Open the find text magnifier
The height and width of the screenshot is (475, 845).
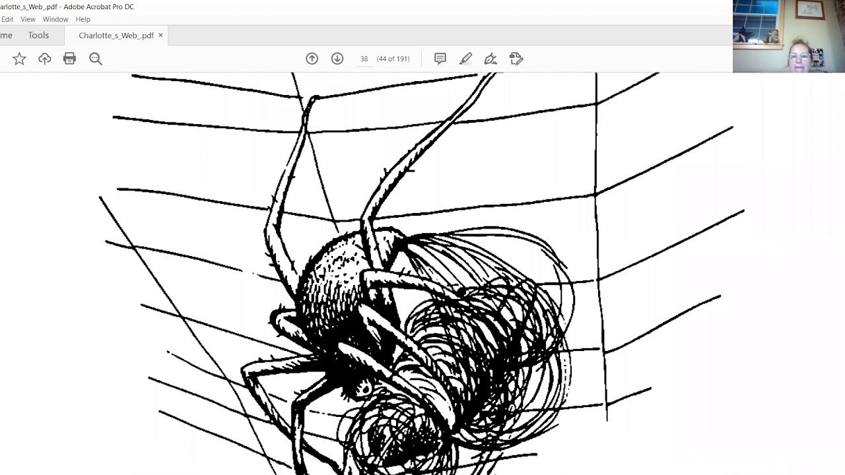(x=96, y=59)
